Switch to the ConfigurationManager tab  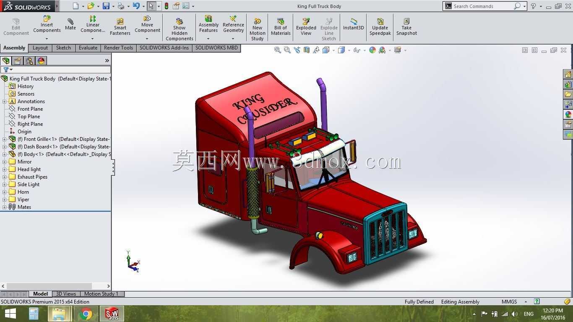29,61
